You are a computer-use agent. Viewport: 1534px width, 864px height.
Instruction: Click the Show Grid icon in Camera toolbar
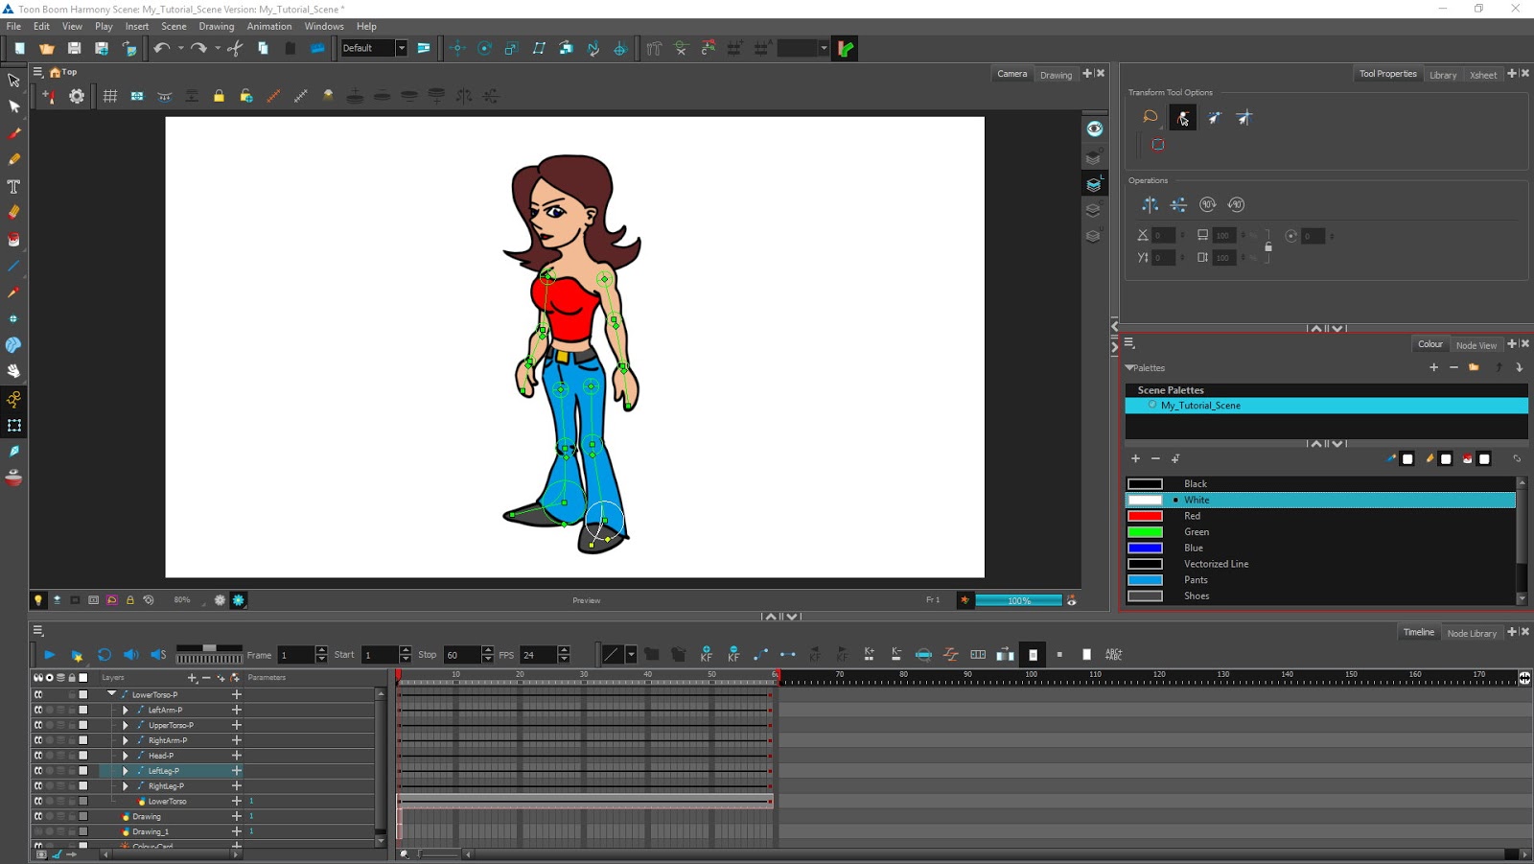[110, 96]
